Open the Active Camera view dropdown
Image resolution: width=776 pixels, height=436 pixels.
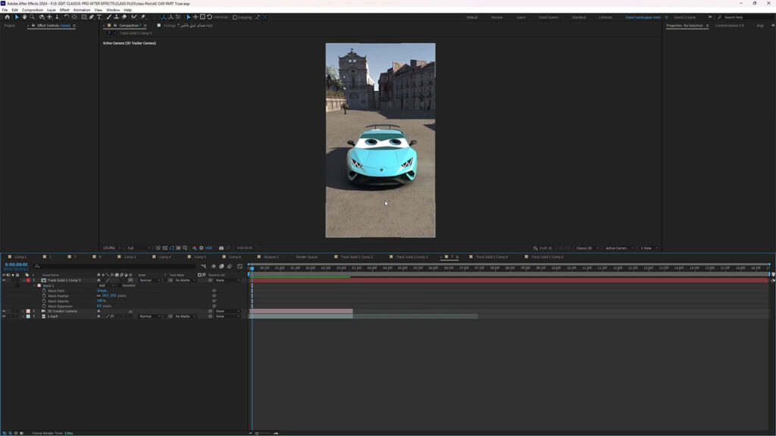coord(618,248)
